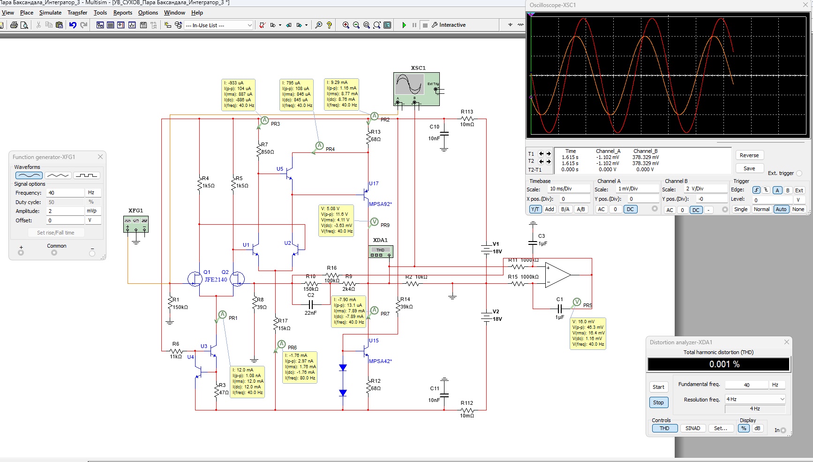
Task: Open the frequency unit Hz selector in function generator
Action: click(93, 193)
